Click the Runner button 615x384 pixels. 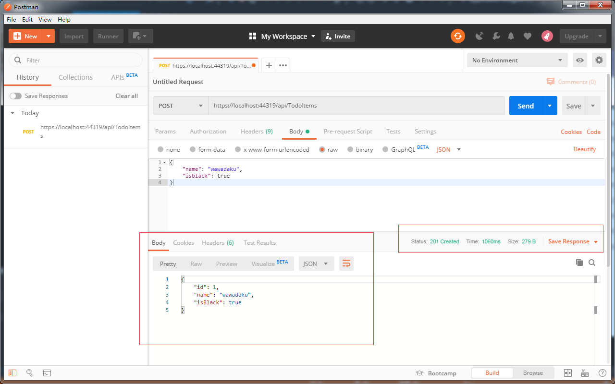(109, 36)
